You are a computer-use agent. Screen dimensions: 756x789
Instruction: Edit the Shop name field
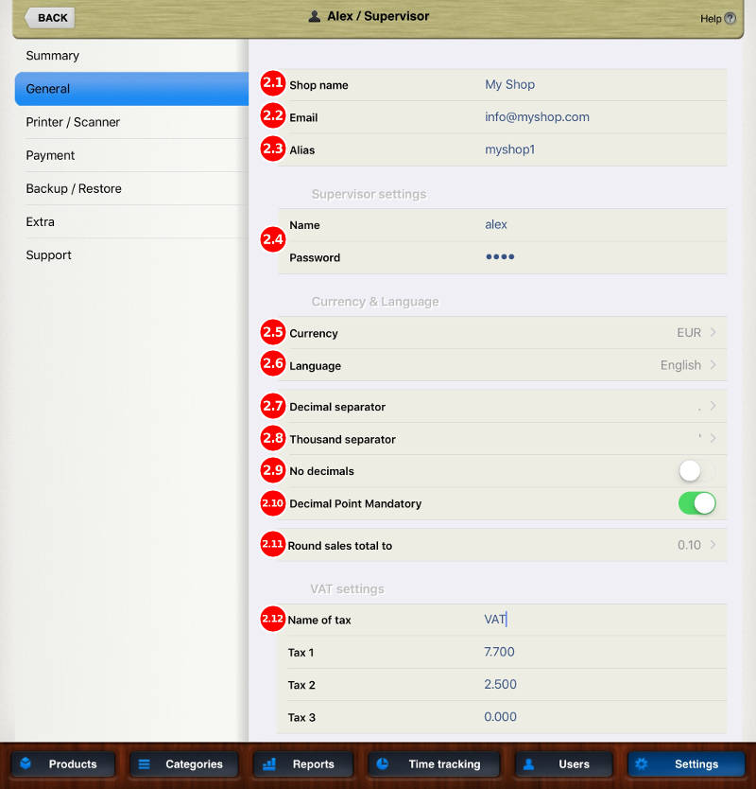[x=510, y=85]
